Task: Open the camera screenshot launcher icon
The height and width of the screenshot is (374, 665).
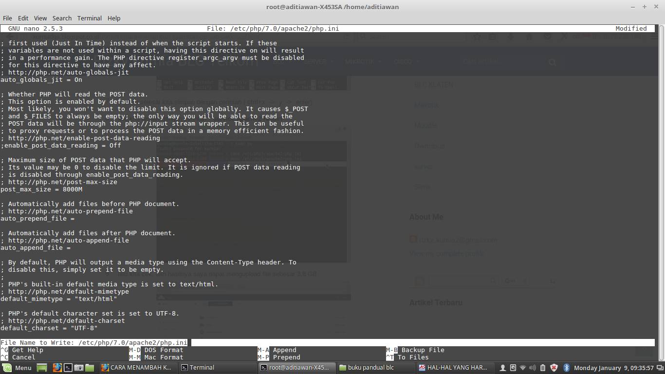Action: (79, 368)
